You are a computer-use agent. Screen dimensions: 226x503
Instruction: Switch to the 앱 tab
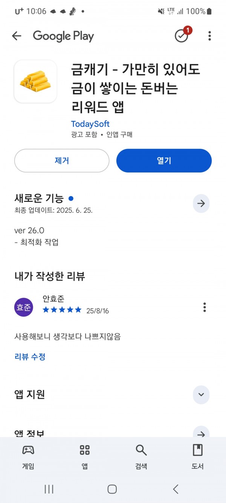point(85,456)
